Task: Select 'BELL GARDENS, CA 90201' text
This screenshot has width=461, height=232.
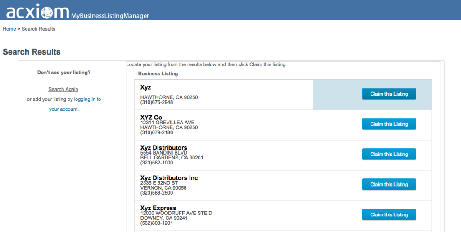Action: [172, 158]
